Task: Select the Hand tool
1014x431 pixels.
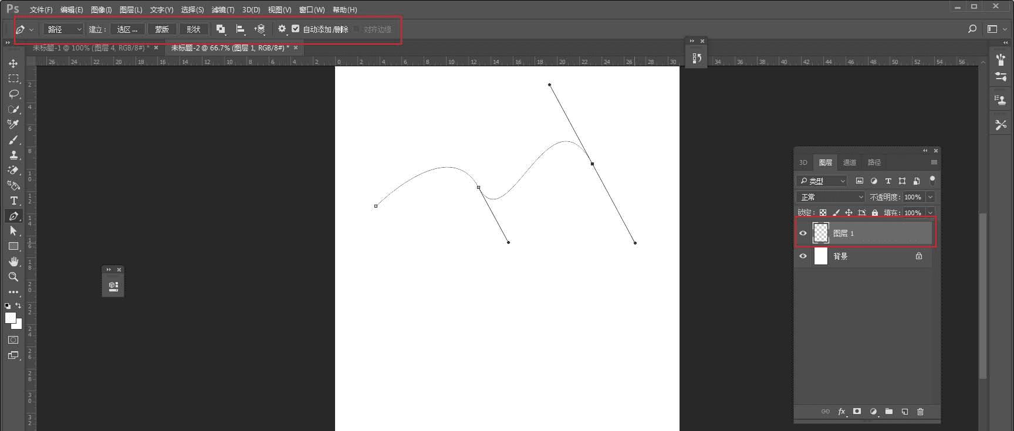Action: click(x=13, y=262)
